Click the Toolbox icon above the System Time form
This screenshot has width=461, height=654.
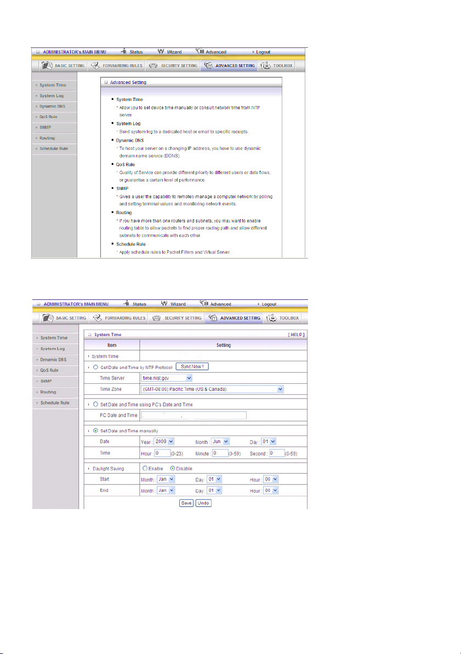point(271,318)
